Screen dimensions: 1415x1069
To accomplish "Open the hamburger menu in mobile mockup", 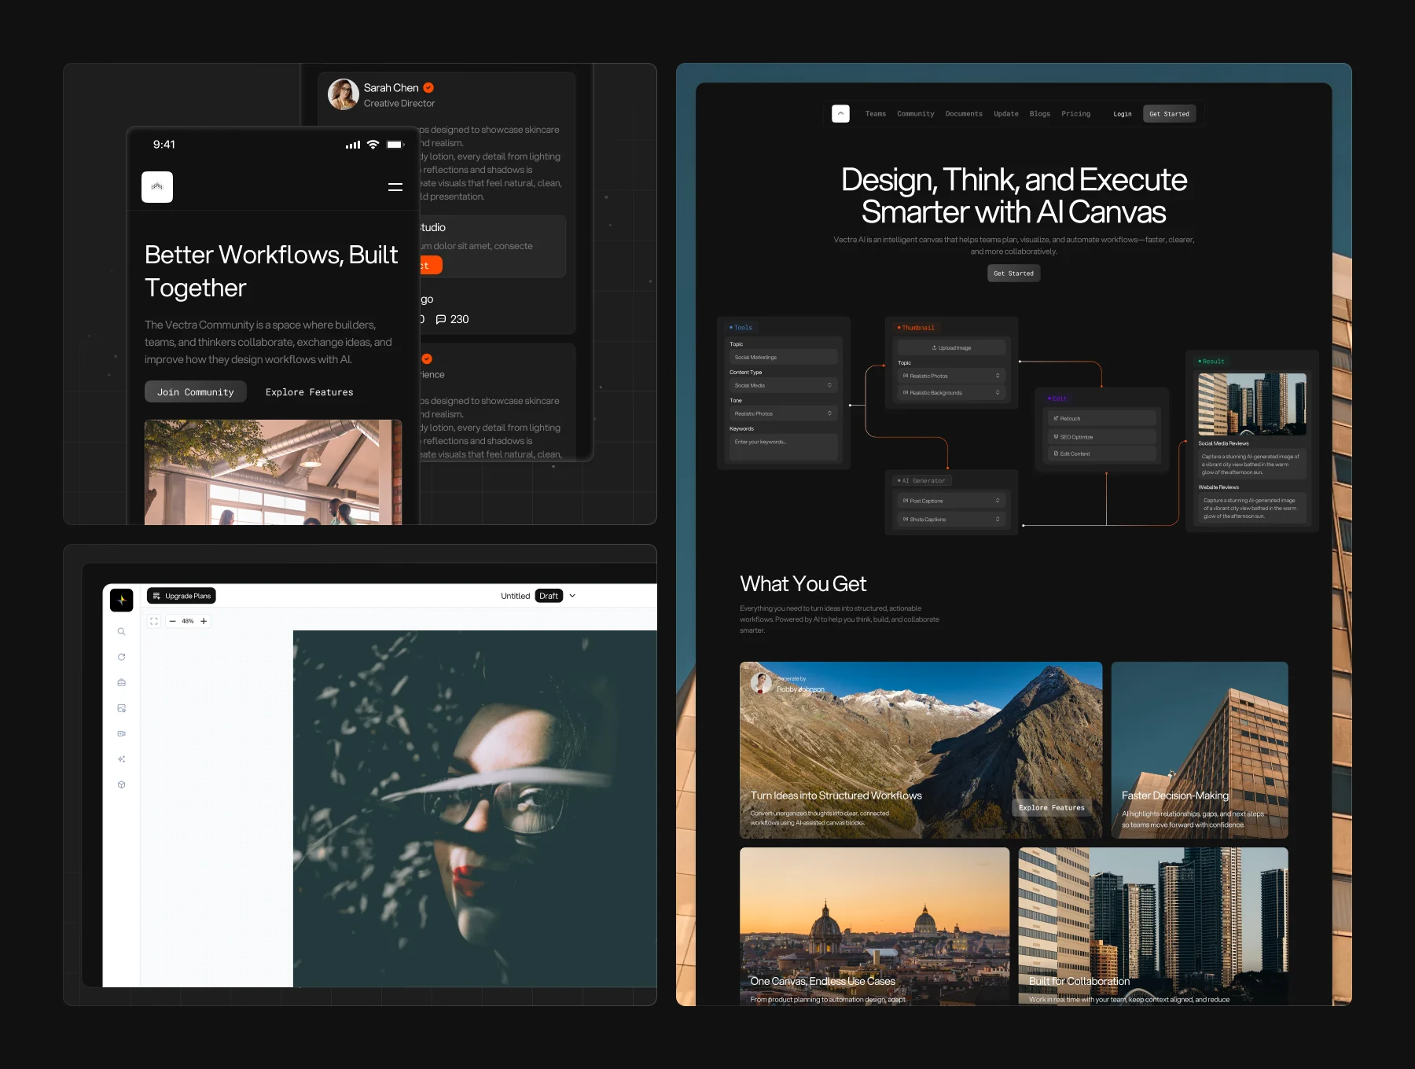I will [395, 187].
